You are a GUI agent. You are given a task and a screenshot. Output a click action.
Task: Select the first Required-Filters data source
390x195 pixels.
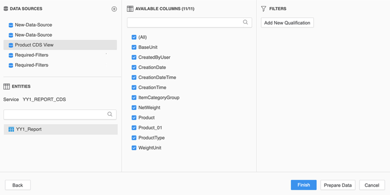click(32, 55)
